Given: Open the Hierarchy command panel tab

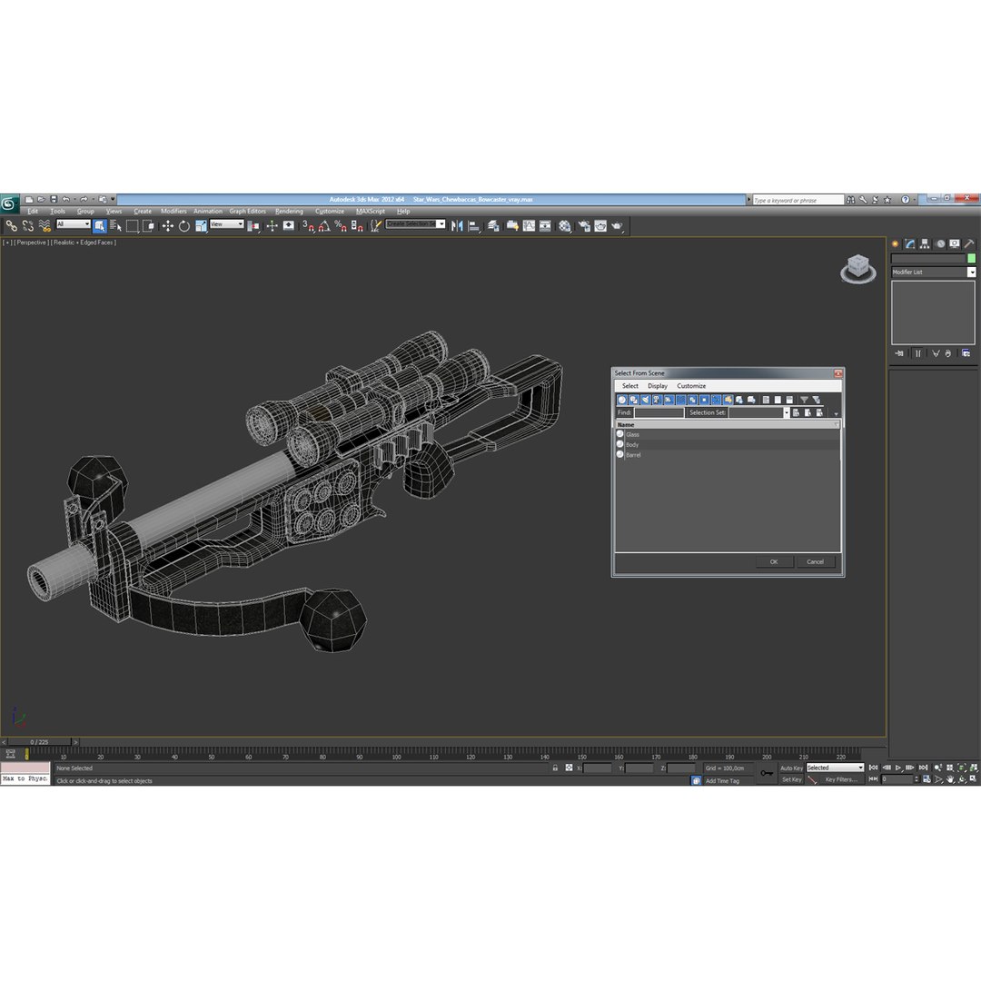Looking at the screenshot, I should pos(925,244).
